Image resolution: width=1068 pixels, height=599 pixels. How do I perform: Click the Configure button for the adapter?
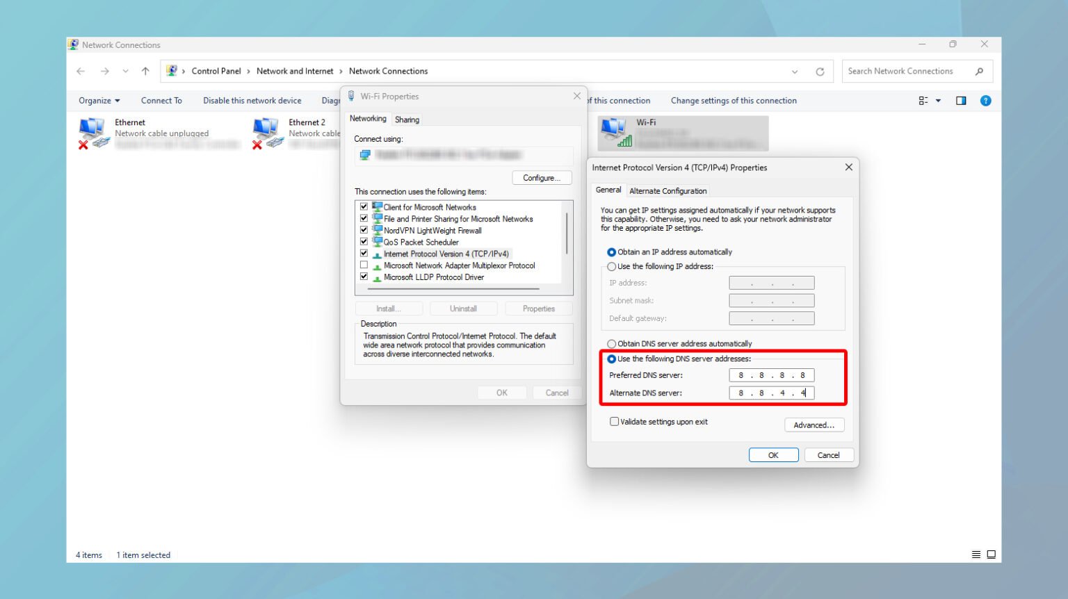tap(542, 177)
